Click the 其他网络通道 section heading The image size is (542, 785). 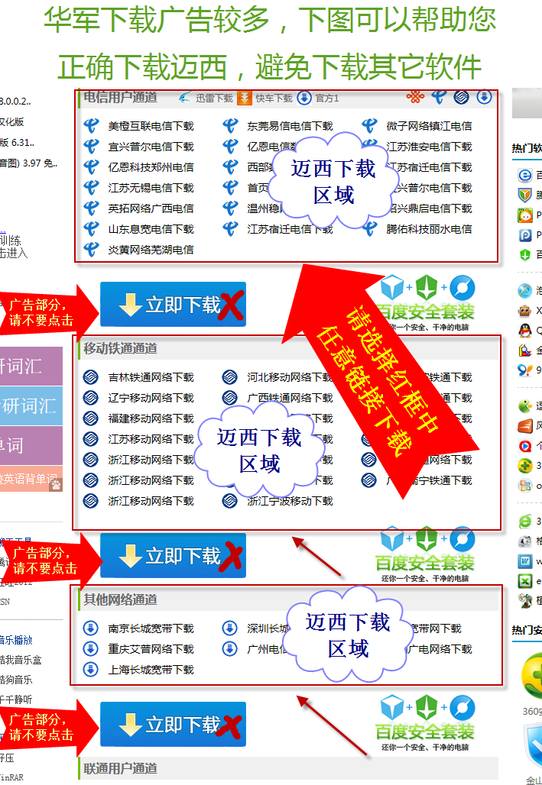120,599
